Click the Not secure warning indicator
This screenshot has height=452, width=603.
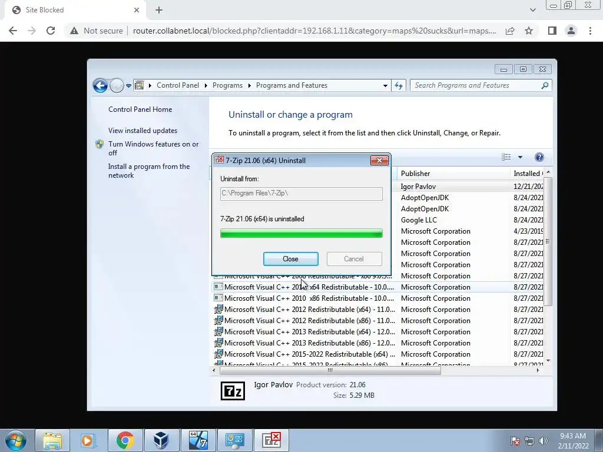(96, 31)
